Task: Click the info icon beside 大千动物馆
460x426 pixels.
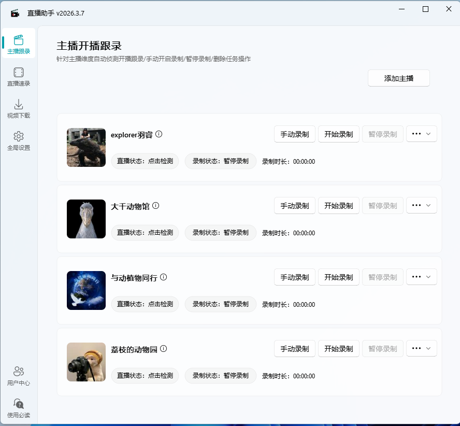Action: pyautogui.click(x=156, y=205)
